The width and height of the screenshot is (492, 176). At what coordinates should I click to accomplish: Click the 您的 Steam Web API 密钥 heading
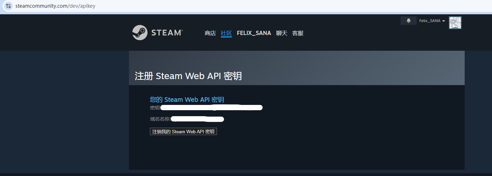click(187, 100)
